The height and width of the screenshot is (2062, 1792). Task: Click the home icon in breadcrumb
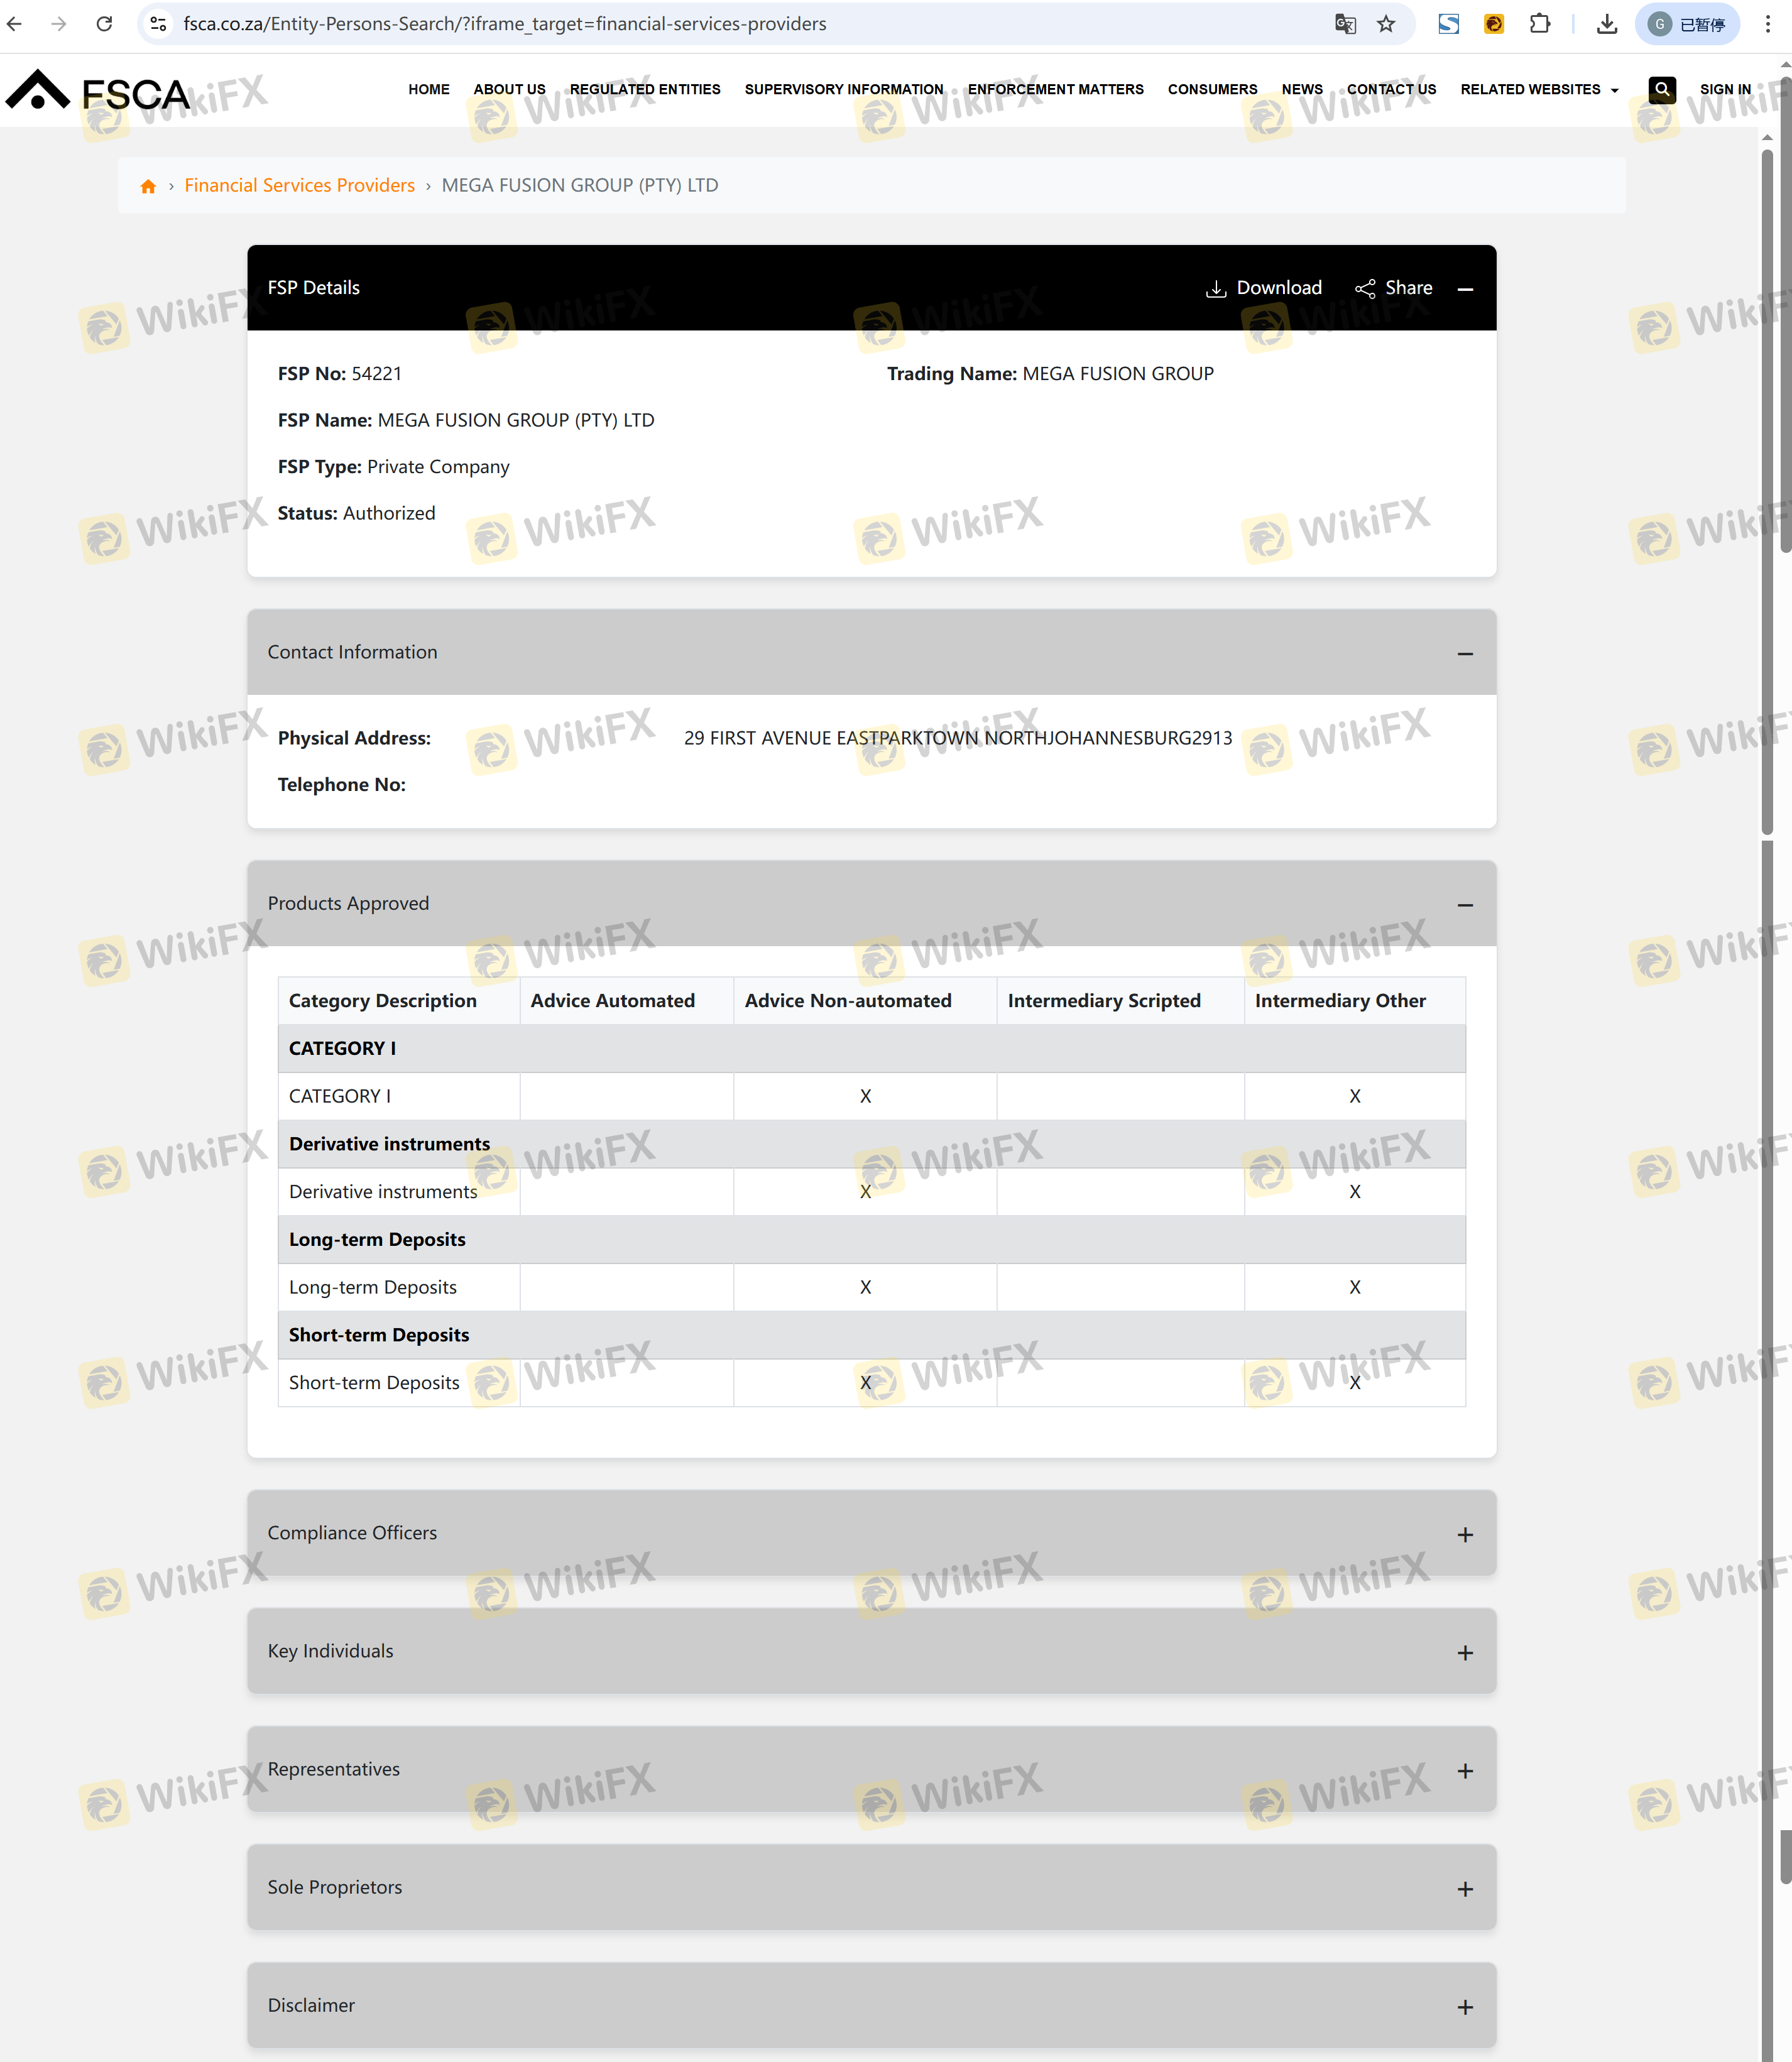tap(148, 186)
